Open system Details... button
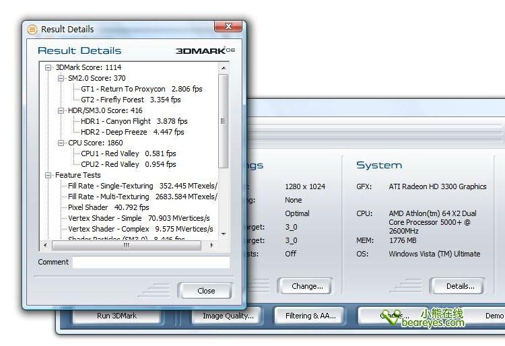The height and width of the screenshot is (346, 505). click(x=460, y=286)
